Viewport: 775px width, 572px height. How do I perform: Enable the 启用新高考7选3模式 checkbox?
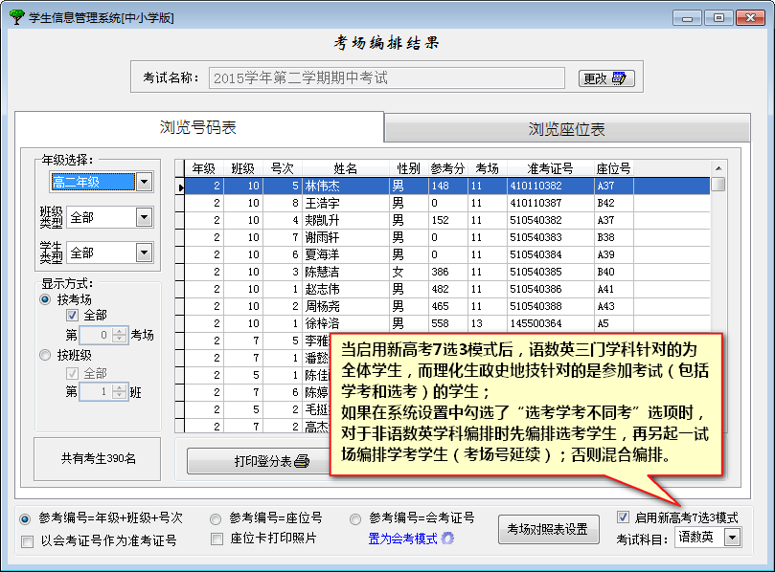(624, 517)
